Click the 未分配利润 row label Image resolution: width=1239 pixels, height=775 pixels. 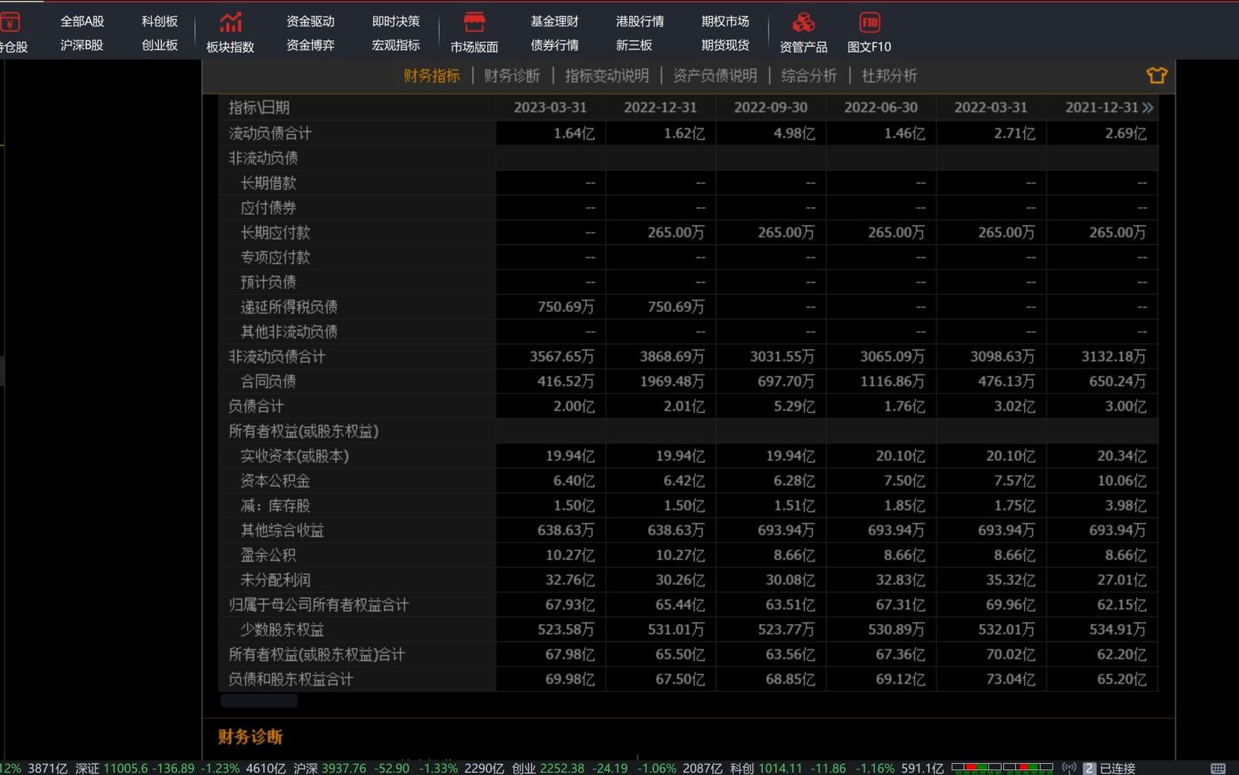(x=275, y=580)
